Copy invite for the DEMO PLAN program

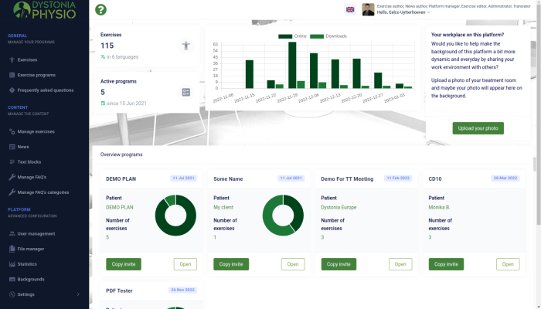click(123, 264)
